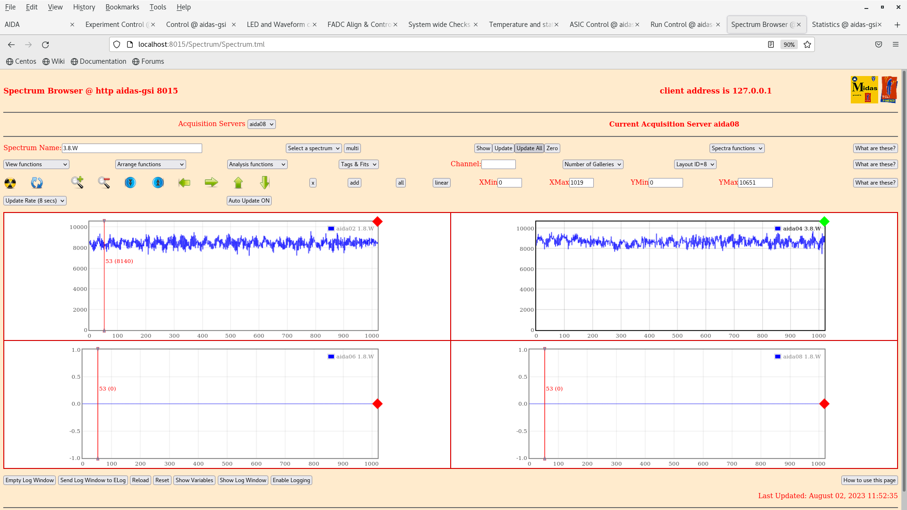Click the blue double down-arrow icon
This screenshot has width=907, height=510.
130,182
